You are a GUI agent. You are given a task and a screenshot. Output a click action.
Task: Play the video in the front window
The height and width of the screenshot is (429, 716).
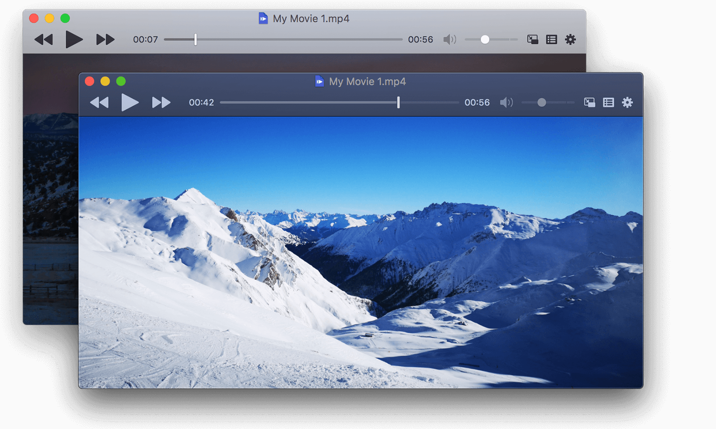click(131, 102)
